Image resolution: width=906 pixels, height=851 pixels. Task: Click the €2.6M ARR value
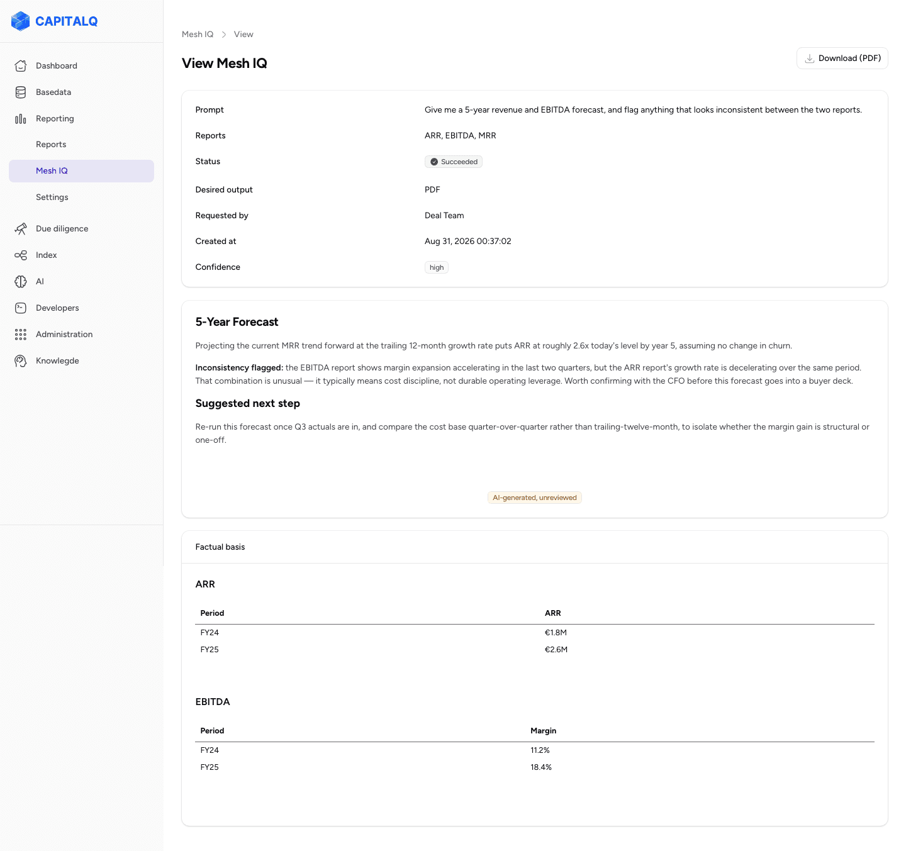tap(556, 649)
